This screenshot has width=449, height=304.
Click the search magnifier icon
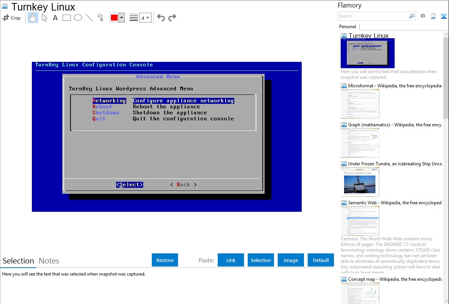[x=412, y=16]
